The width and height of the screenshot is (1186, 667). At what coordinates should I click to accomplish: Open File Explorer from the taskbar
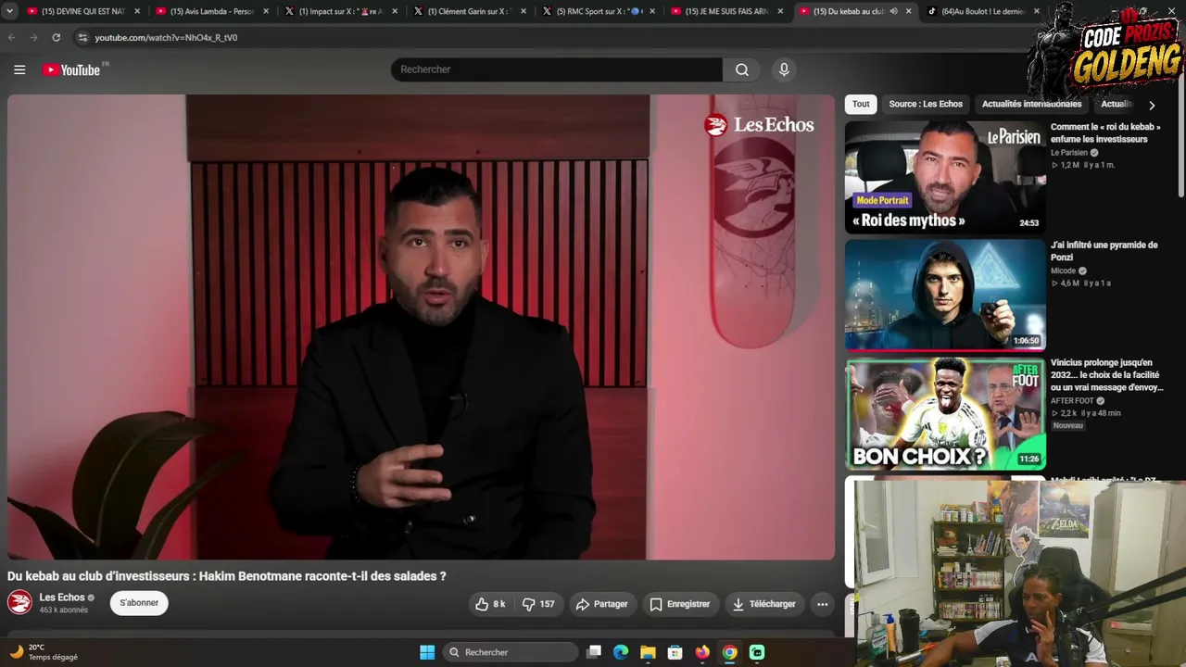tap(648, 652)
